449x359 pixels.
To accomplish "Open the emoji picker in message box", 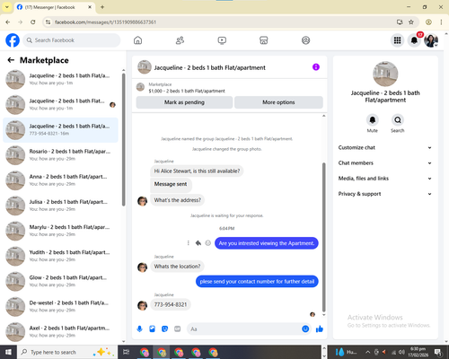I will [x=305, y=328].
